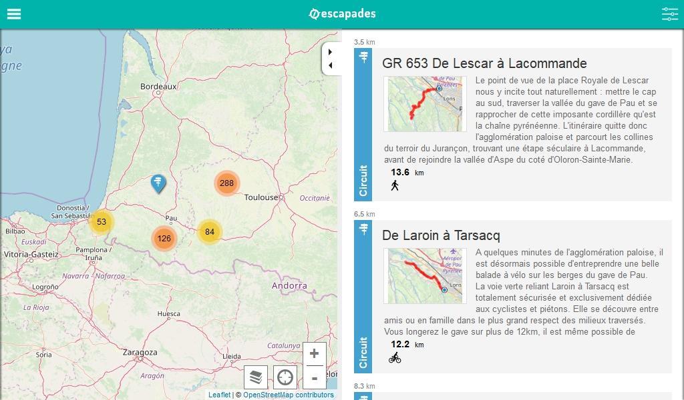Click the 3.5 km distance label

(x=364, y=42)
